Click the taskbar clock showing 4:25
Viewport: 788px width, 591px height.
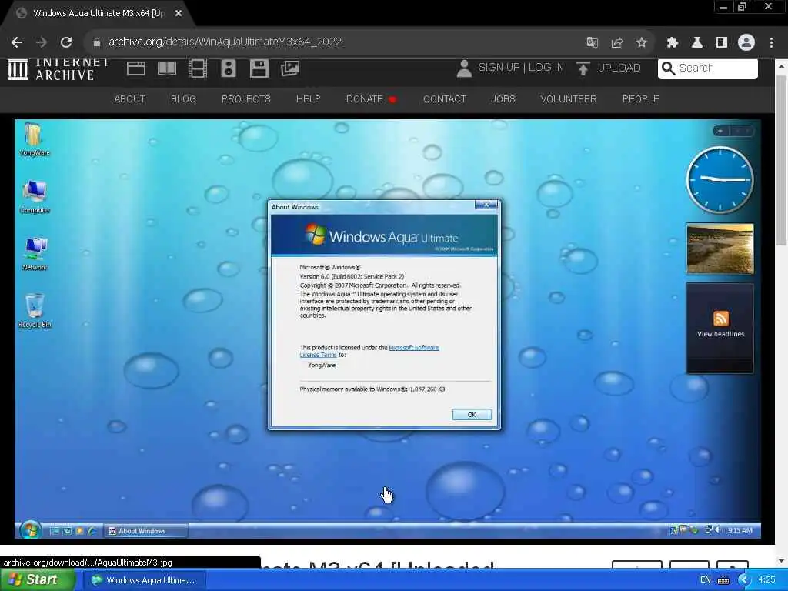[x=766, y=580]
